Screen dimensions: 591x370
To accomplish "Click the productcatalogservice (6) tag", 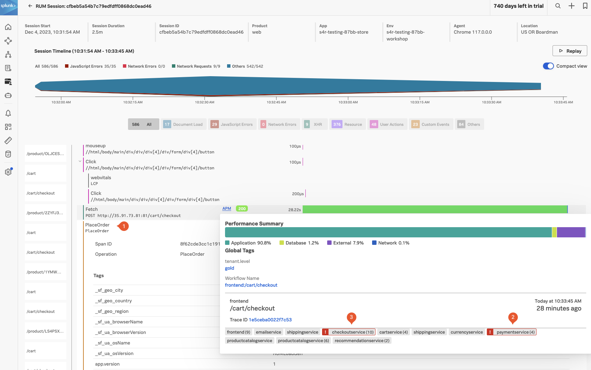I will coord(303,340).
